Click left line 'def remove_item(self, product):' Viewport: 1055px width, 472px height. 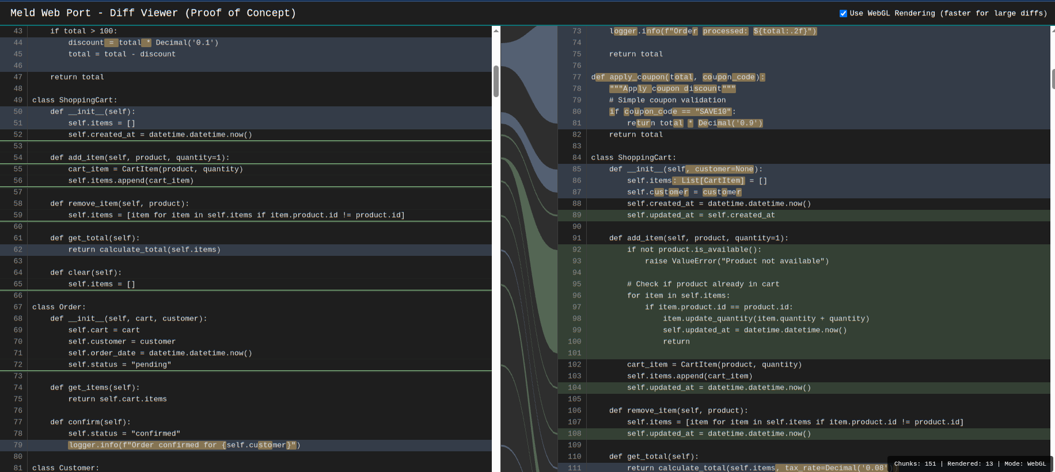point(120,204)
